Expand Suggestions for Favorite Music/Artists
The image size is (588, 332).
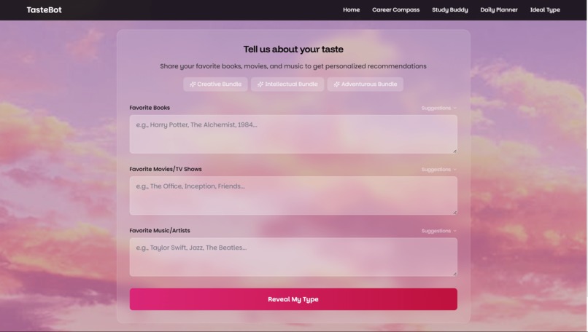tap(438, 231)
